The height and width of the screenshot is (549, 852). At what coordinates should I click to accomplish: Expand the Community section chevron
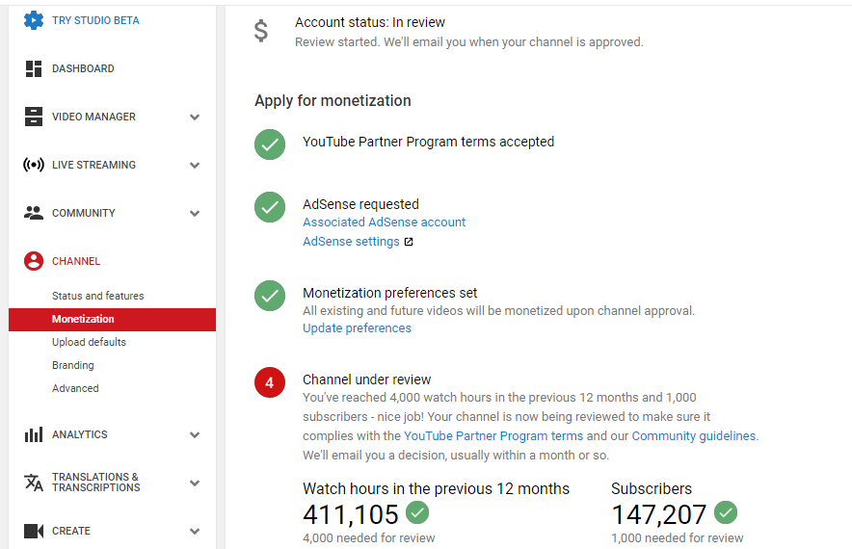click(x=195, y=214)
